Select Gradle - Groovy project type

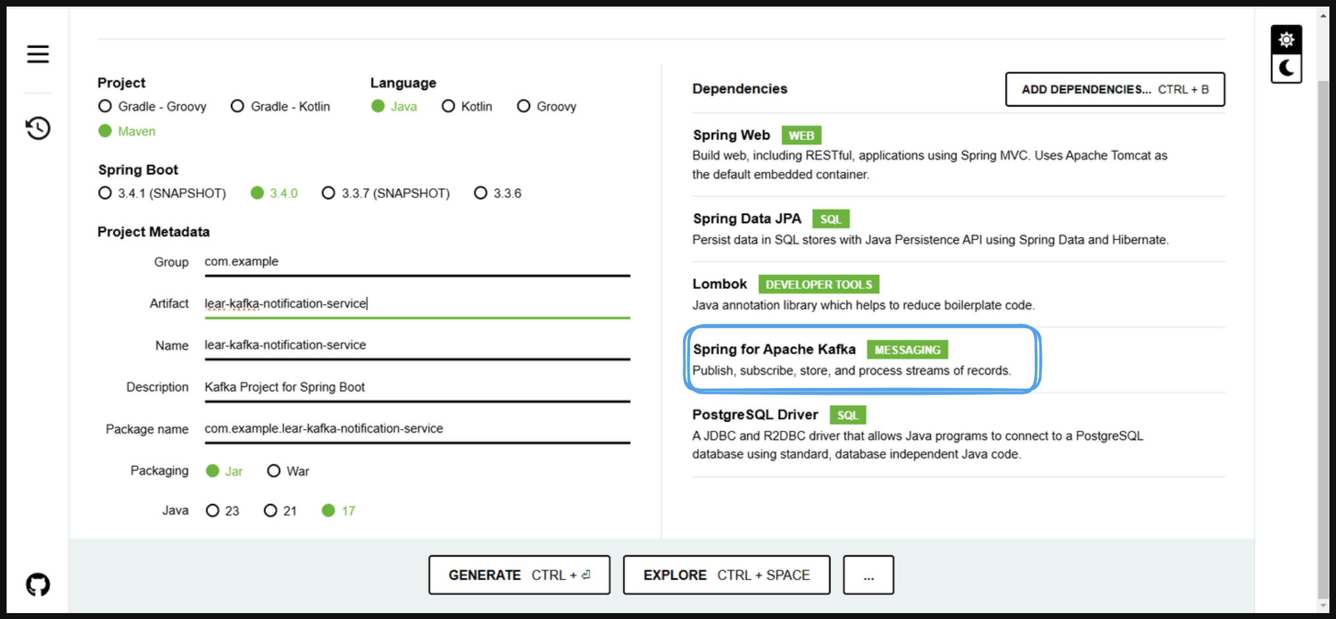152,107
